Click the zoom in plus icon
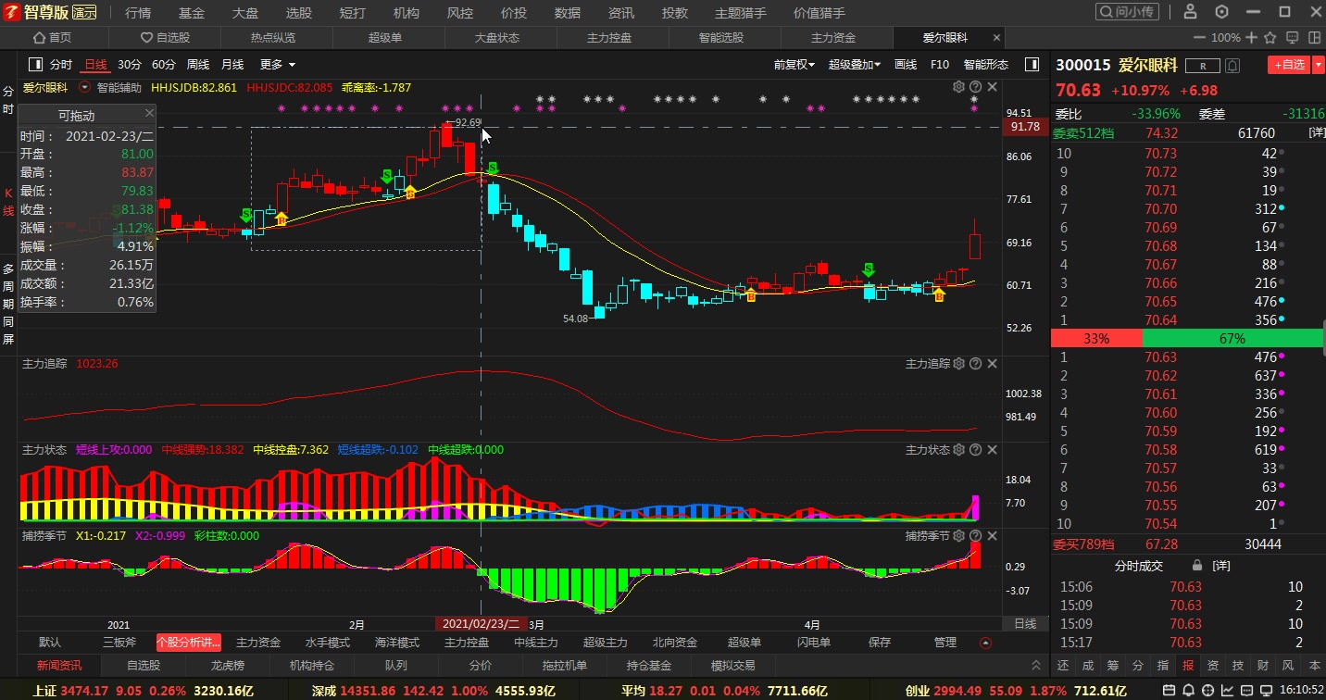 point(1252,38)
